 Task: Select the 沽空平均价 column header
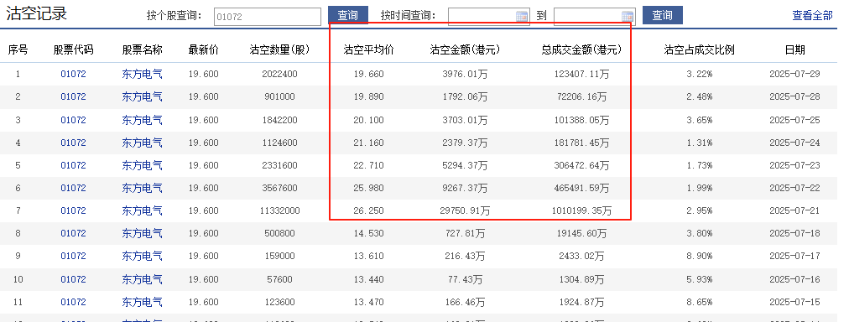pyautogui.click(x=369, y=49)
